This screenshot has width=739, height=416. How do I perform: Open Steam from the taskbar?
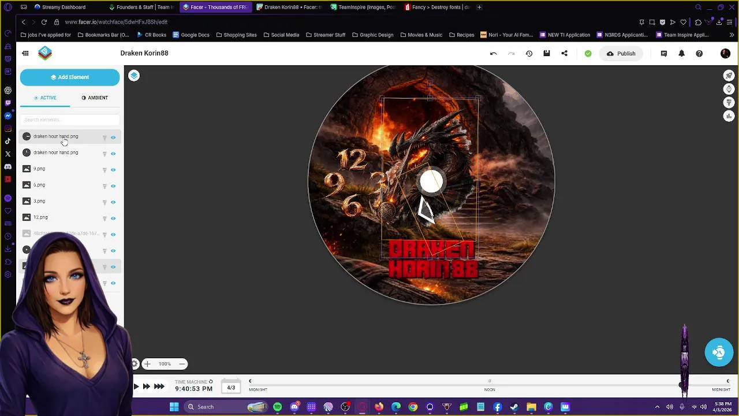[x=514, y=407]
